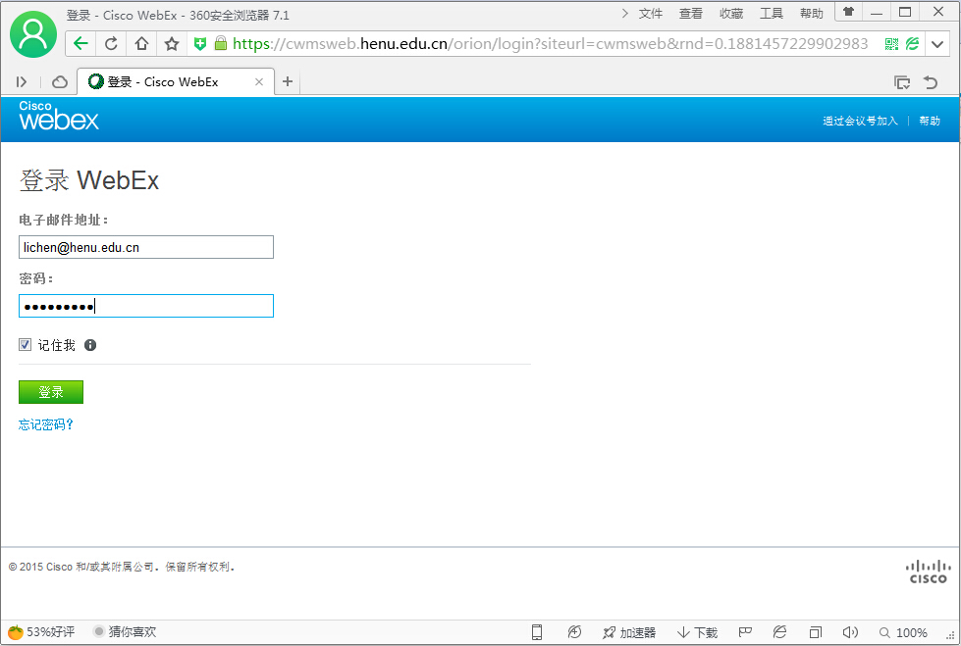Toggle the sidebar panel icon near tabs

point(22,81)
